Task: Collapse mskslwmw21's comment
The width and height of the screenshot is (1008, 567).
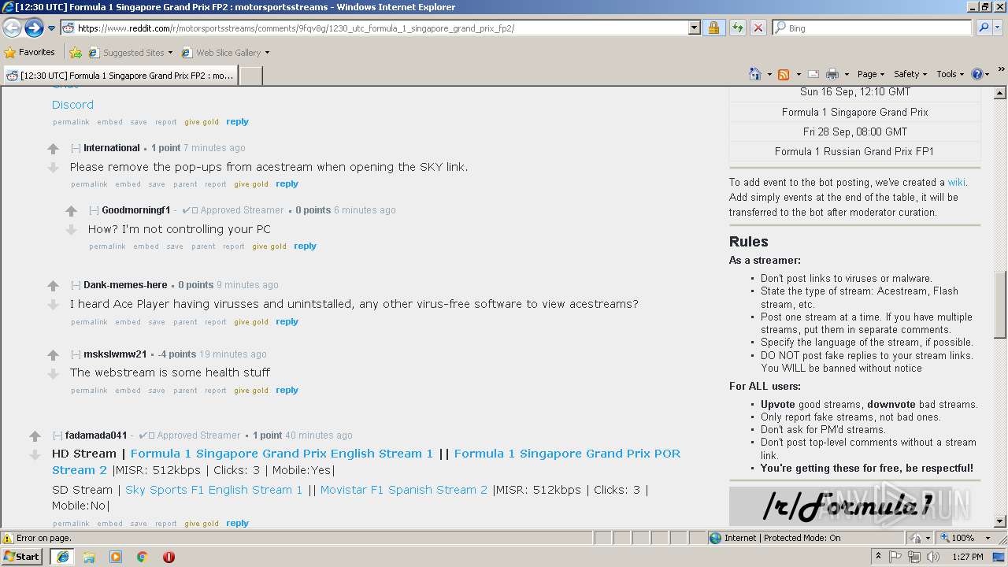Action: (x=76, y=354)
